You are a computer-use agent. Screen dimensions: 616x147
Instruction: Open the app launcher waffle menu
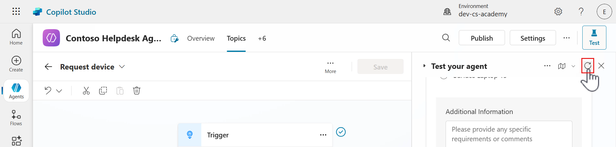click(16, 12)
